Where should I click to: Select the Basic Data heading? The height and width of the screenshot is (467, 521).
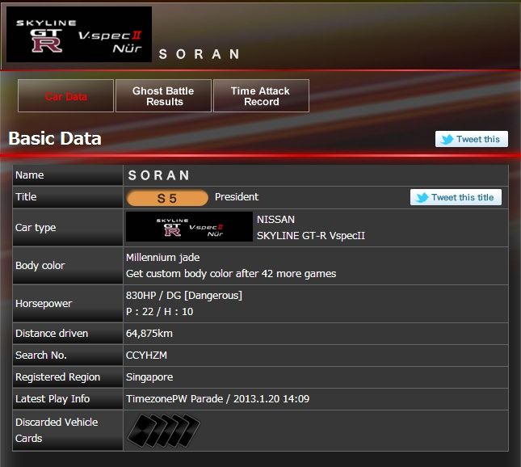pyautogui.click(x=55, y=138)
